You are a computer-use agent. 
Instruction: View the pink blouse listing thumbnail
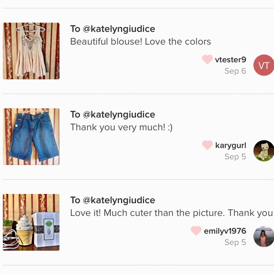(31, 51)
